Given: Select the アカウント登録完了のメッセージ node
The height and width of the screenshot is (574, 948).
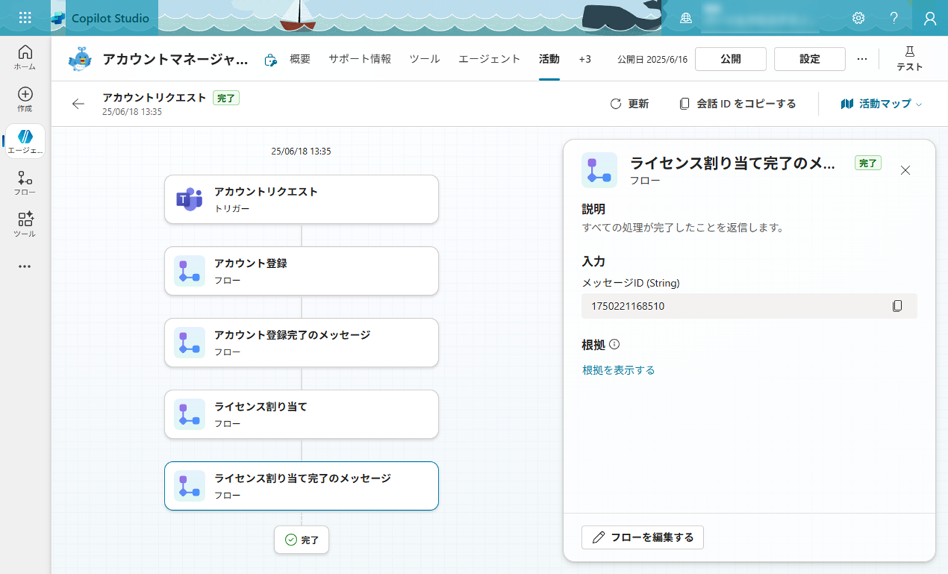Looking at the screenshot, I should pyautogui.click(x=301, y=343).
